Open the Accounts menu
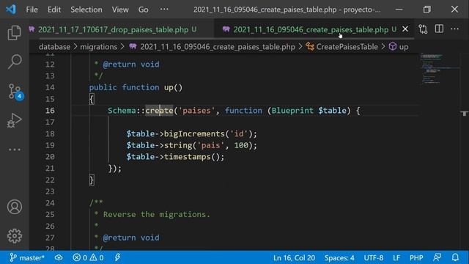Screen dimensions: 469x264 (15, 207)
